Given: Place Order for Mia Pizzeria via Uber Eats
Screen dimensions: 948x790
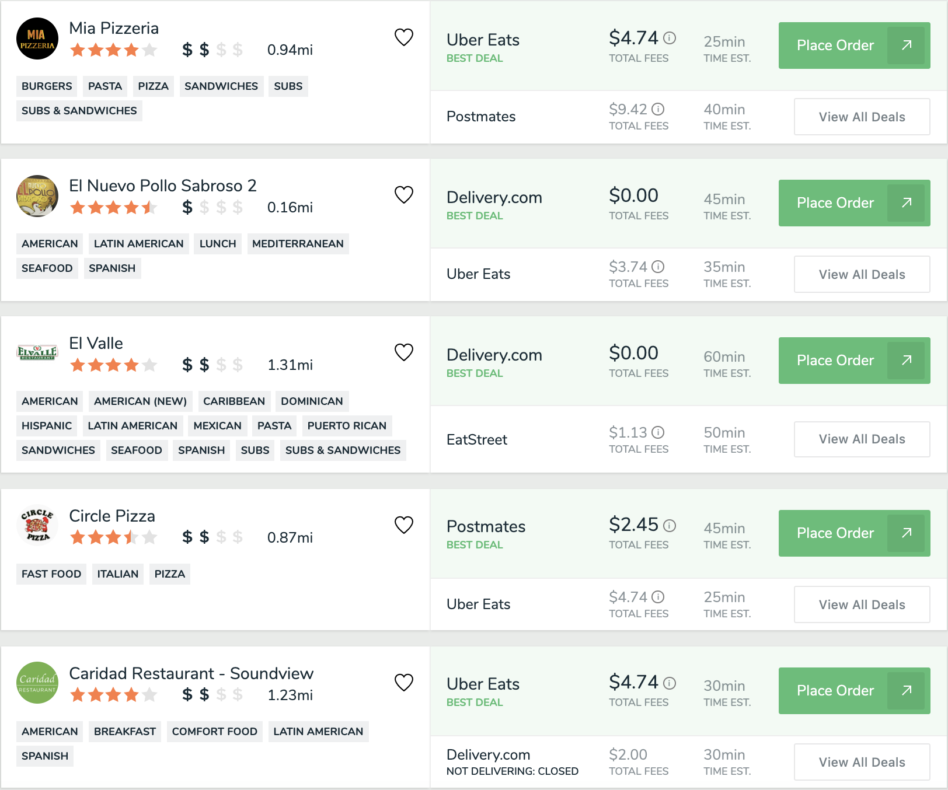Looking at the screenshot, I should 854,46.
